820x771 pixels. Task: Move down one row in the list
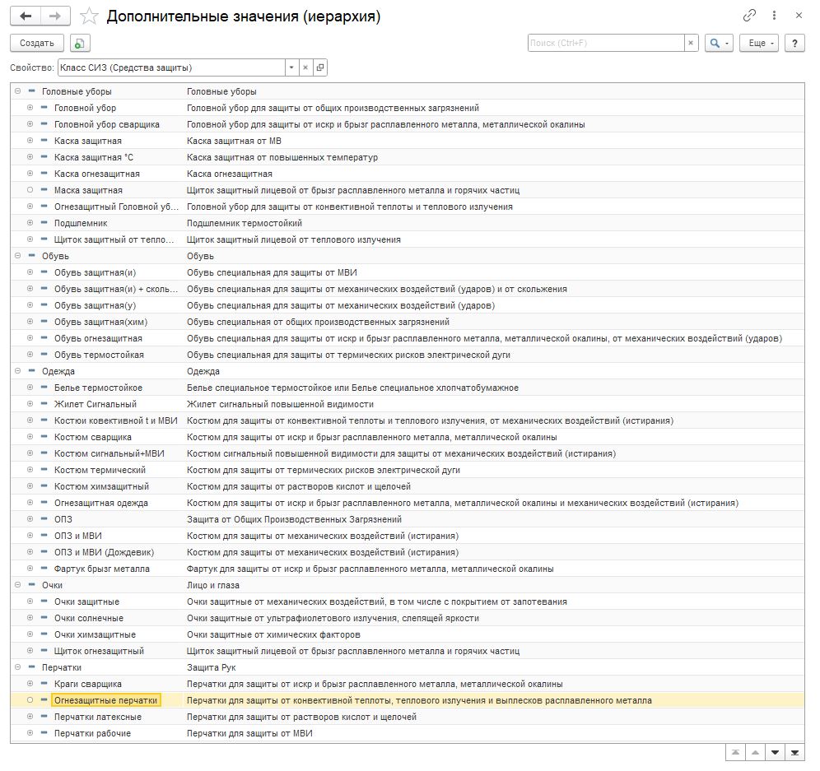tap(775, 752)
